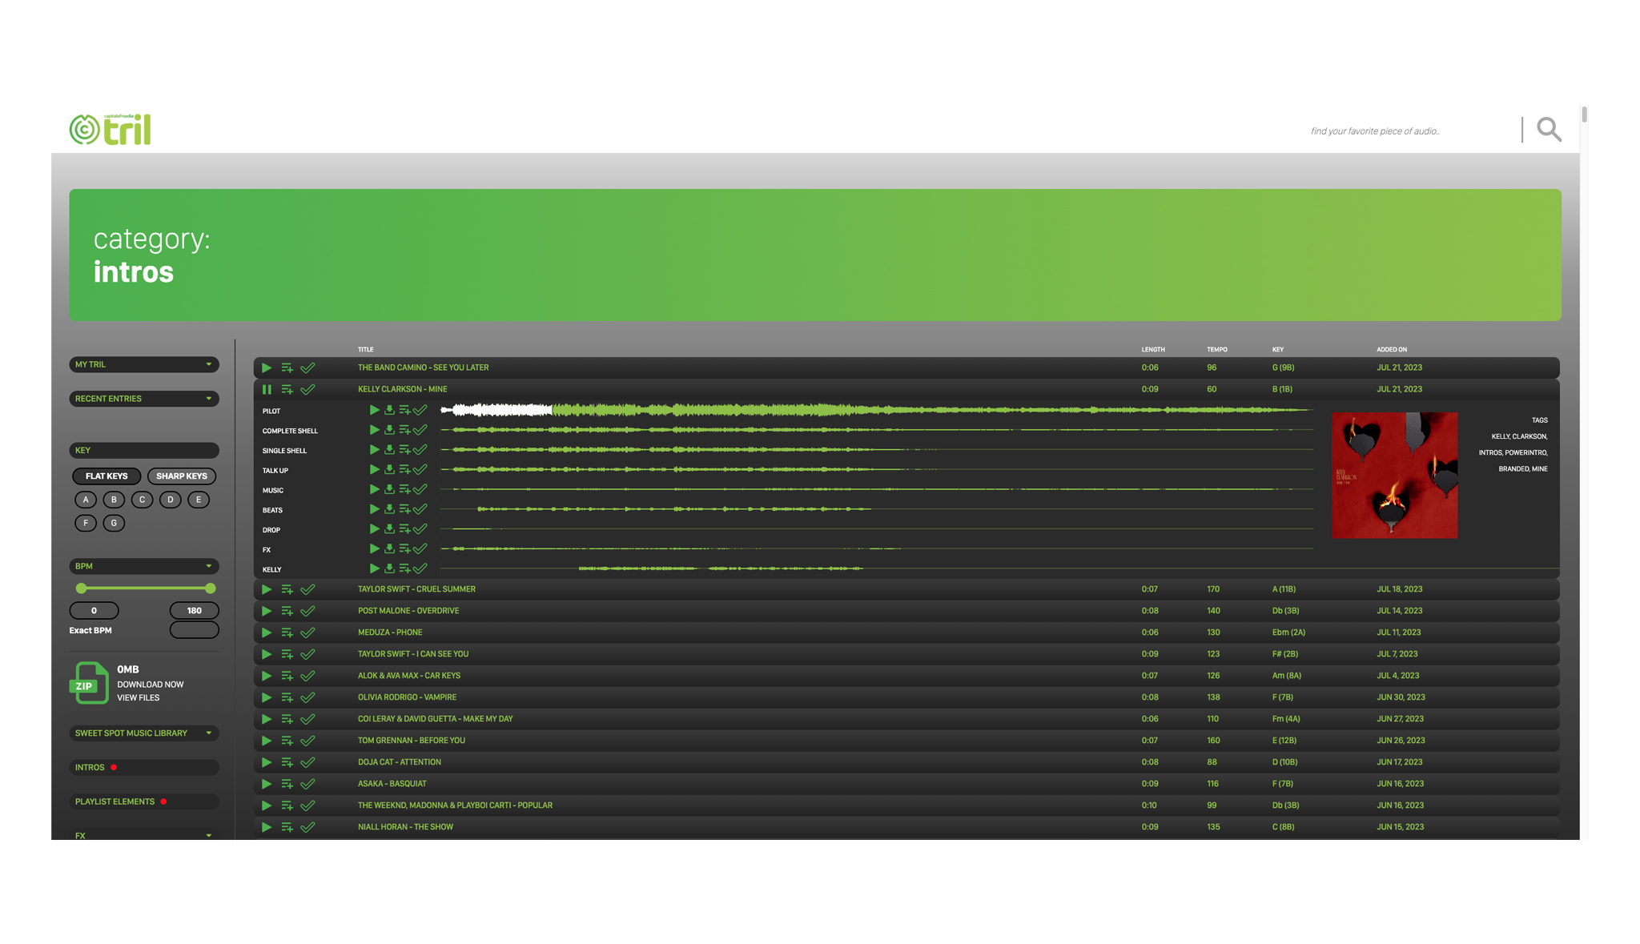Viewport: 1640px width, 944px height.
Task: Click View Files link
Action: (x=139, y=698)
